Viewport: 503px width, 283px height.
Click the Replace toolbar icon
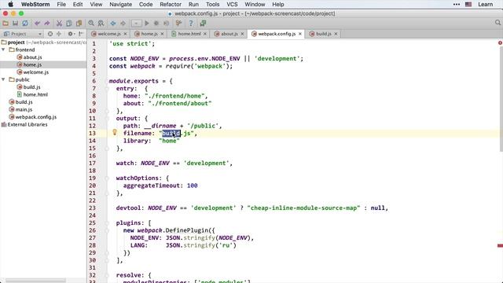tap(101, 23)
